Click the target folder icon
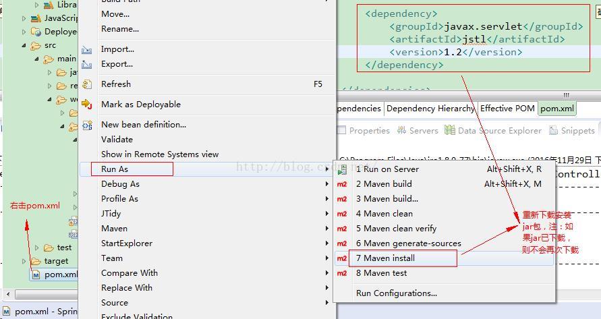Viewport: 601px width, 319px height. coord(36,262)
